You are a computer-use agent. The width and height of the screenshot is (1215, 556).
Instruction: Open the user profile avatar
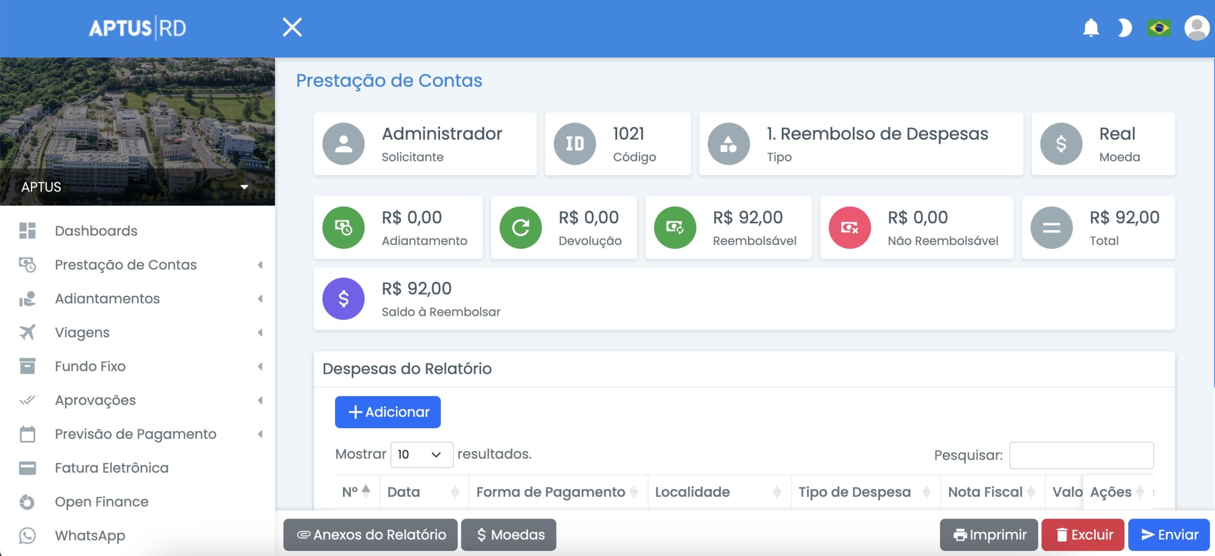pos(1196,28)
